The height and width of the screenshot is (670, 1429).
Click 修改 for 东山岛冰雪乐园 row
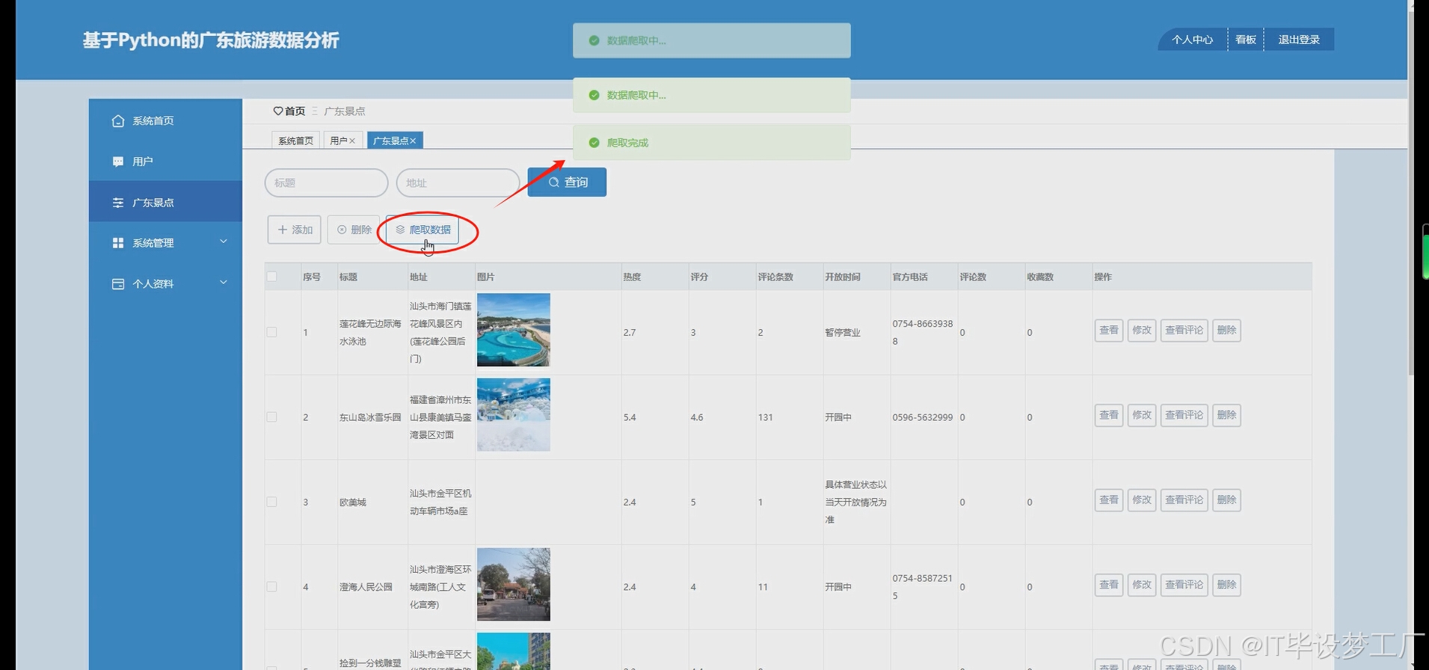1142,415
